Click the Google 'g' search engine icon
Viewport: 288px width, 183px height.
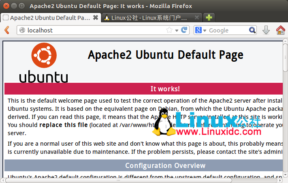coord(198,30)
